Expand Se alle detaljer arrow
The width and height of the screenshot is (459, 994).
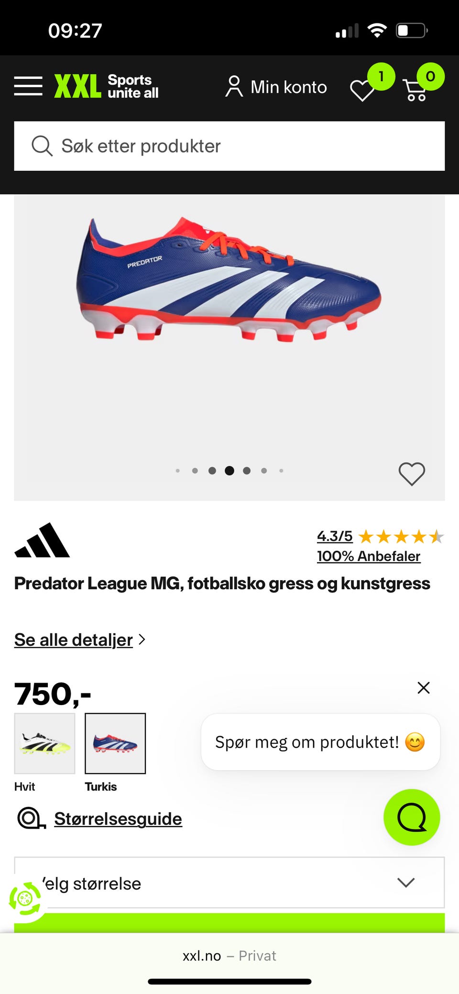tap(142, 640)
